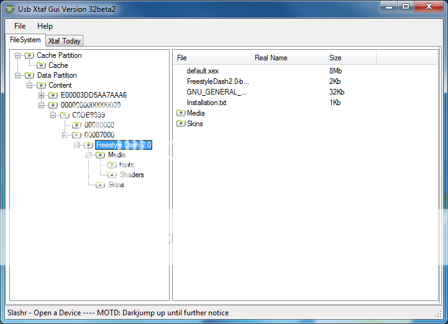Click the Data Partition folder icon
This screenshot has width=448, height=324.
coord(29,75)
